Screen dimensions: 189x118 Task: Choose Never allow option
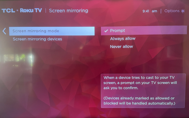(121, 46)
